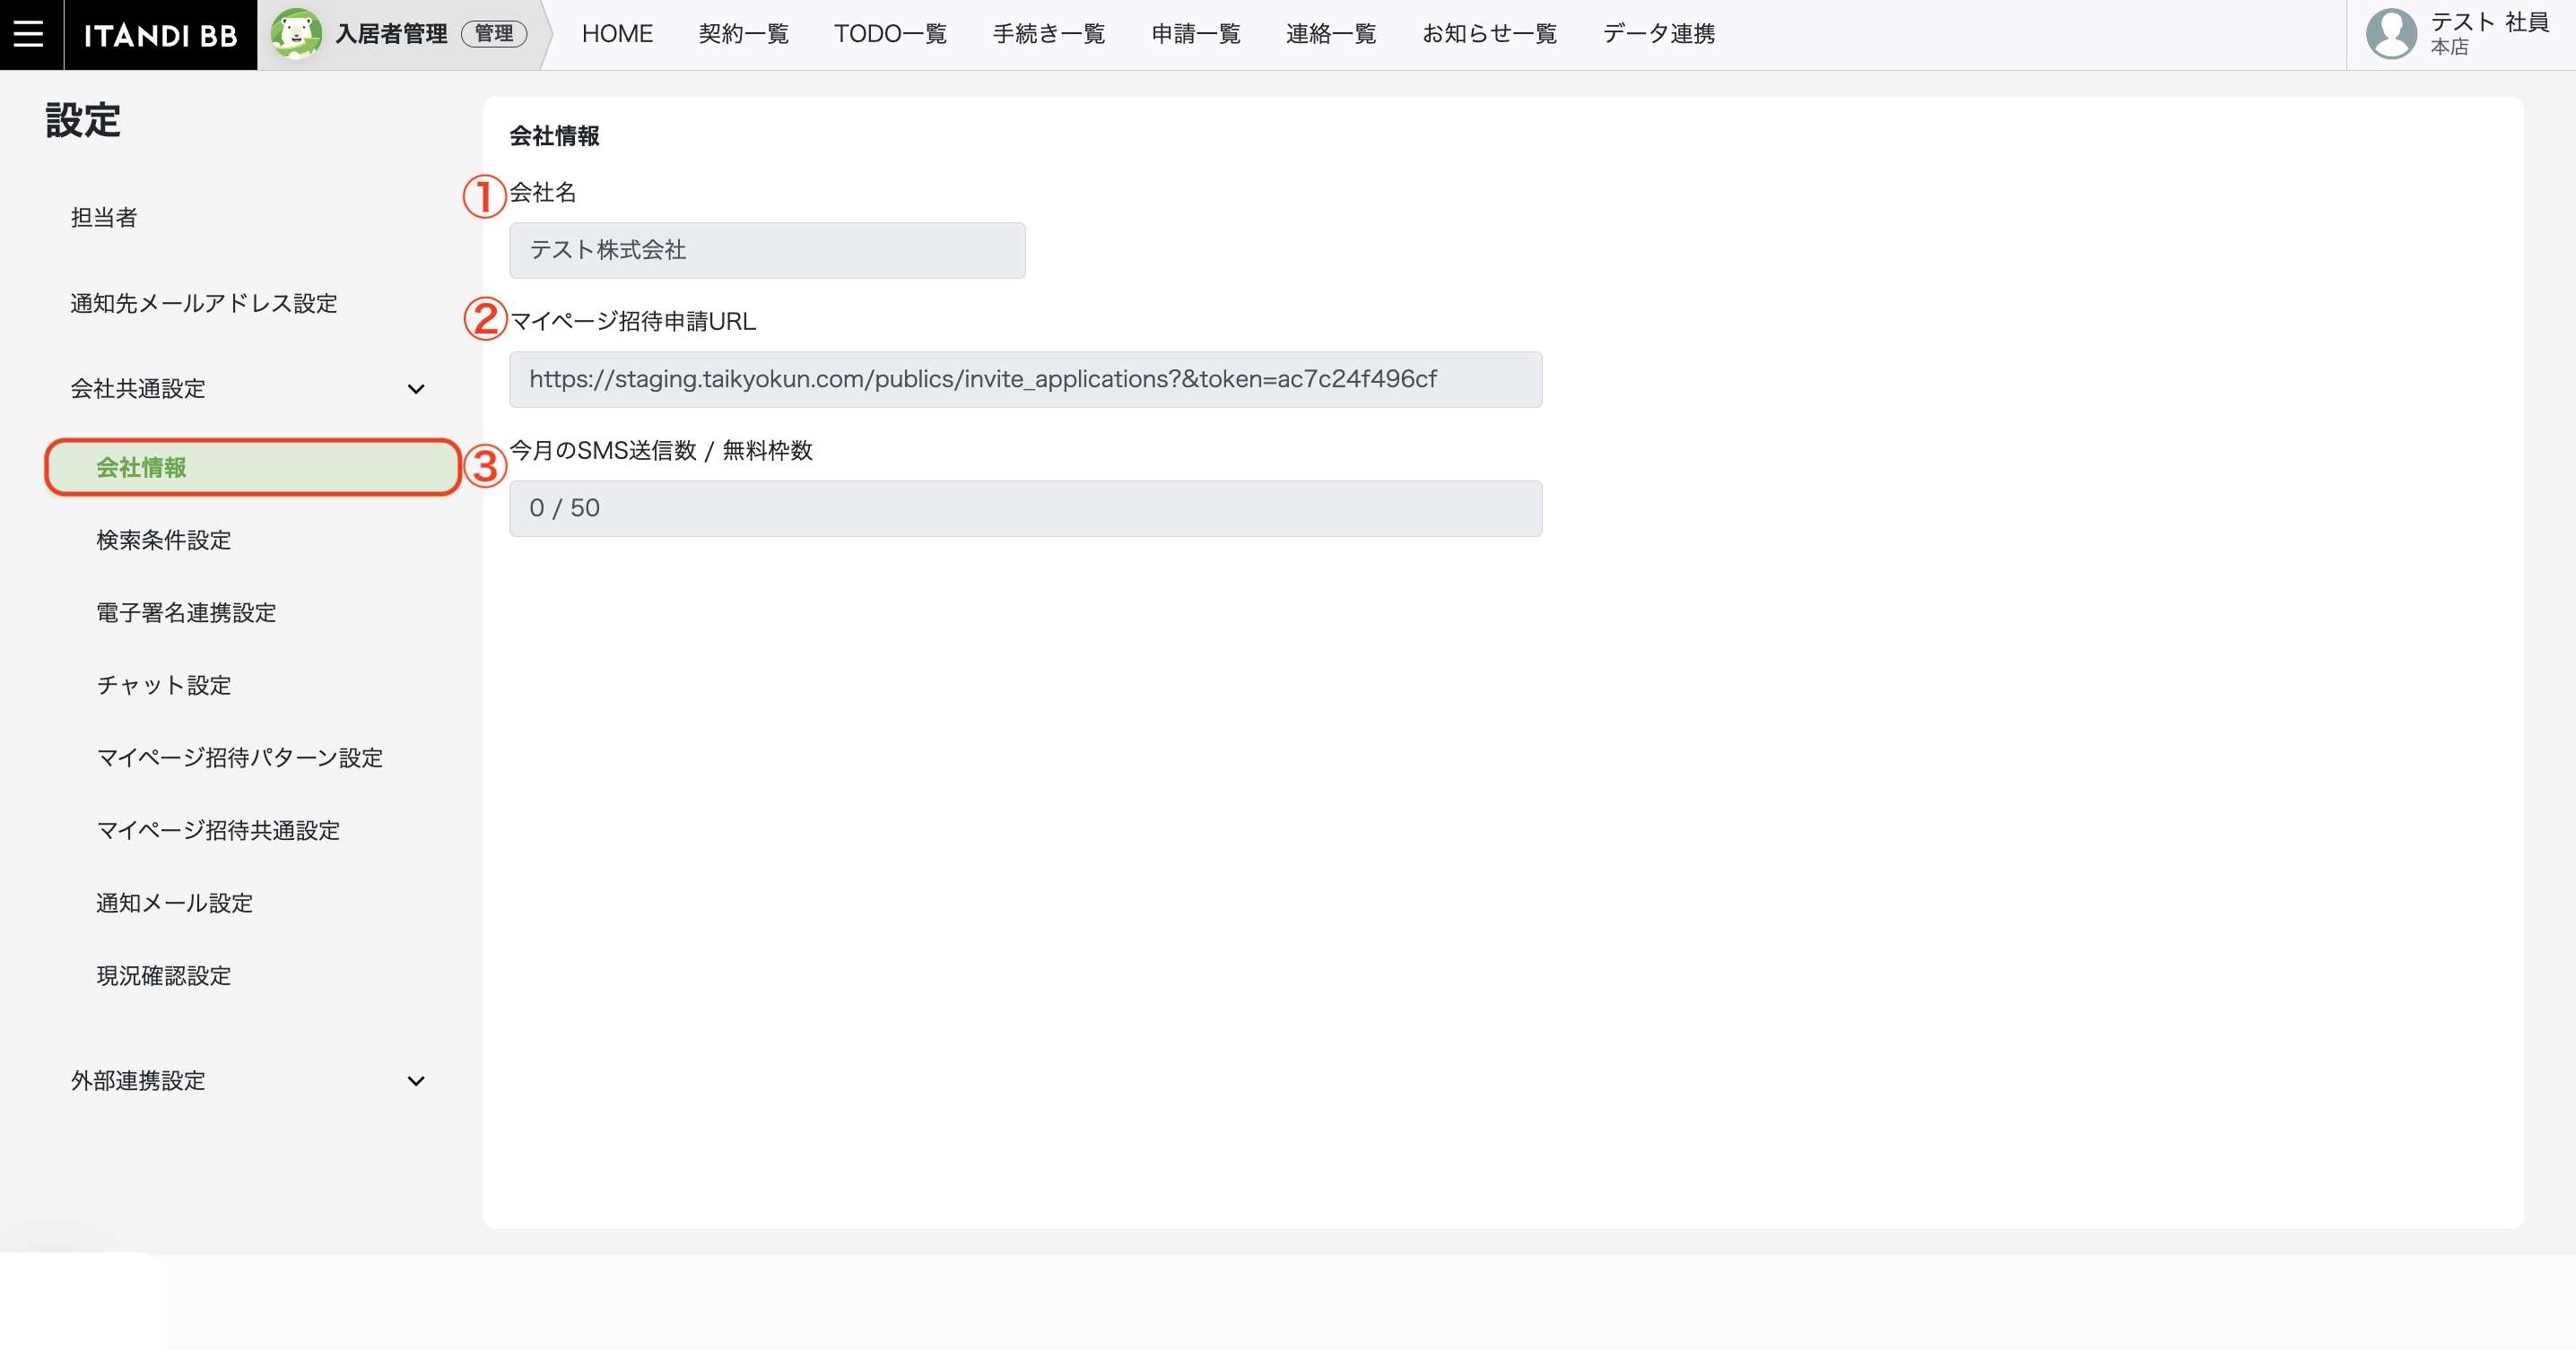Click the SMS送信数 field showing 0 / 50
The image size is (2576, 1350).
[x=1025, y=508]
